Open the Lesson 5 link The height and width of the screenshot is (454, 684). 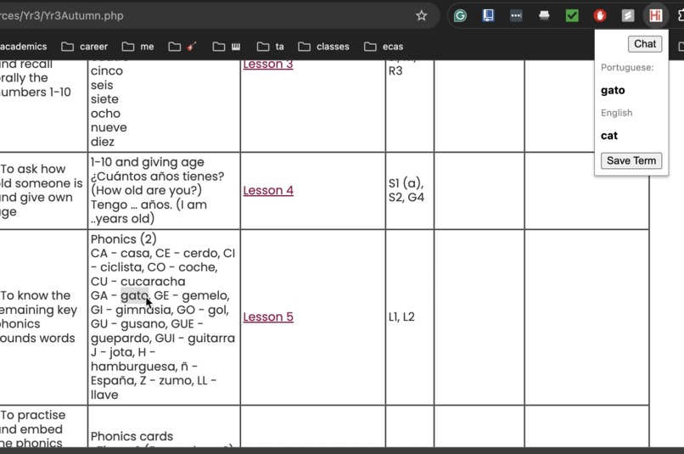[268, 317]
